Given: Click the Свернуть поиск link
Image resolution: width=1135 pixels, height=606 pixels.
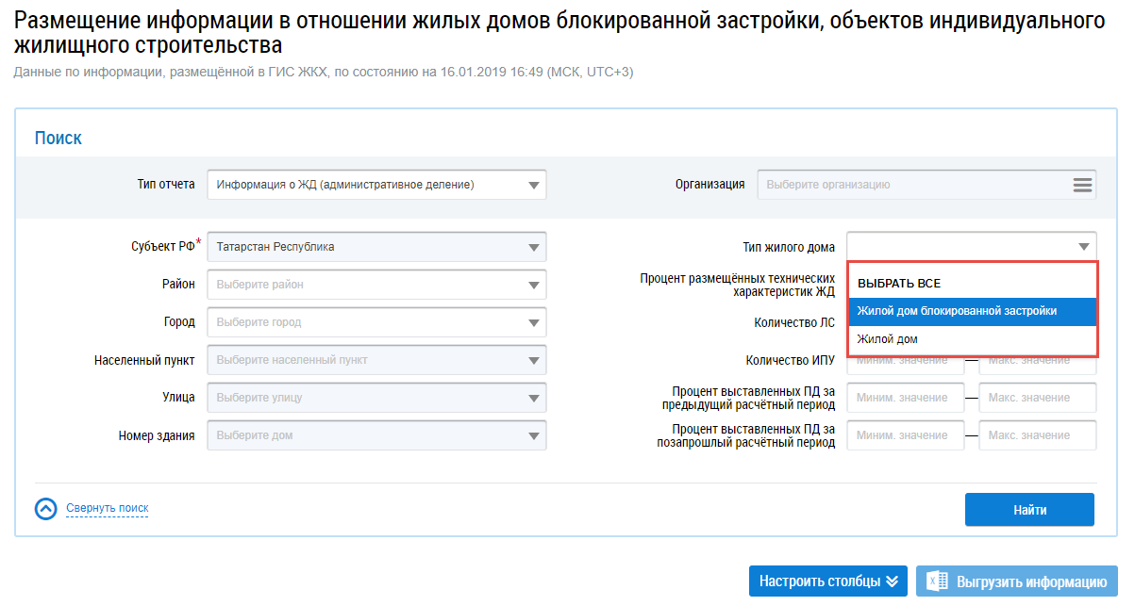Looking at the screenshot, I should [107, 509].
